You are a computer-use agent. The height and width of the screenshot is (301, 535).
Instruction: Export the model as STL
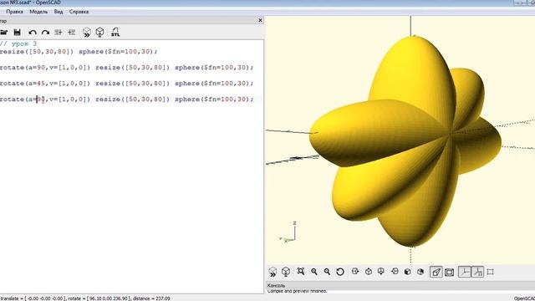115,33
